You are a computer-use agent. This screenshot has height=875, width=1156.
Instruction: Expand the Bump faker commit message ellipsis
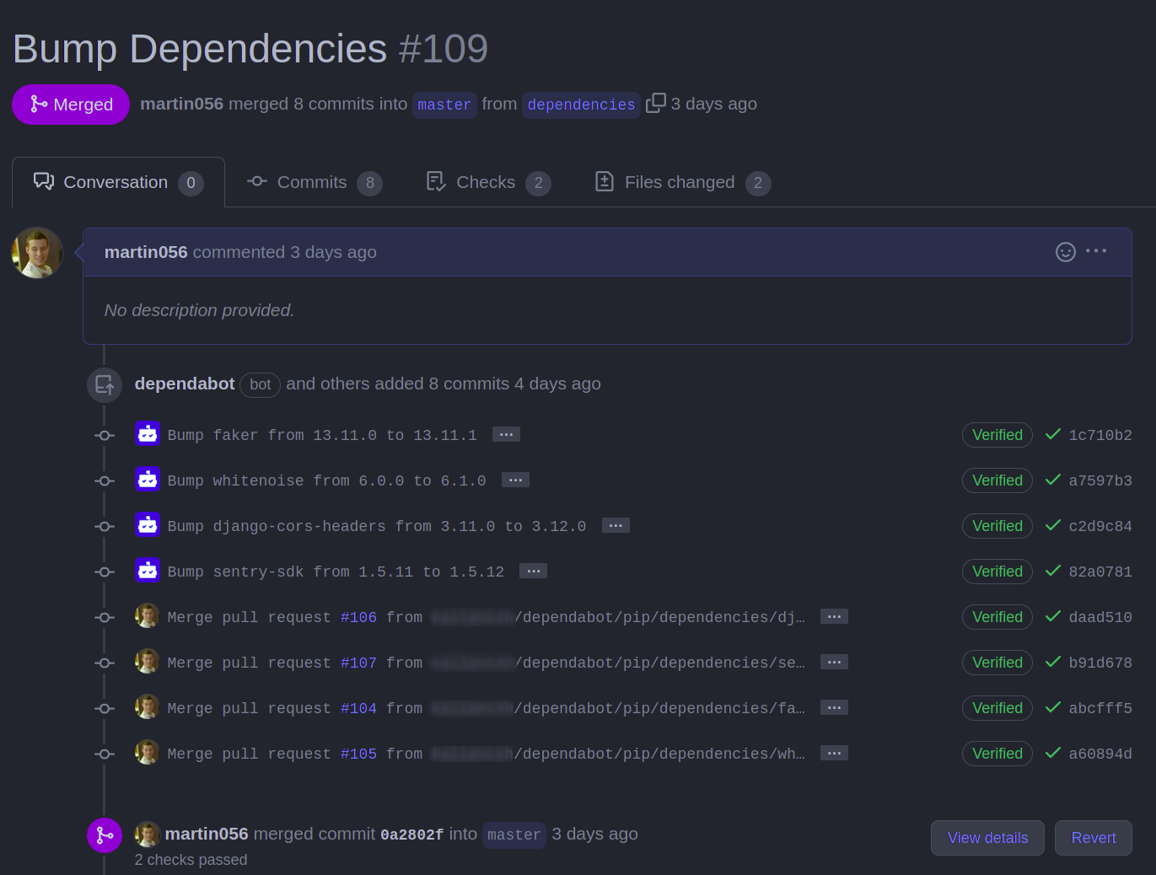tap(506, 434)
